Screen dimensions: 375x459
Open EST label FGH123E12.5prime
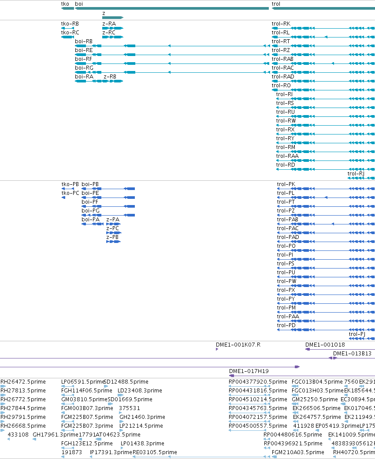tap(87, 444)
